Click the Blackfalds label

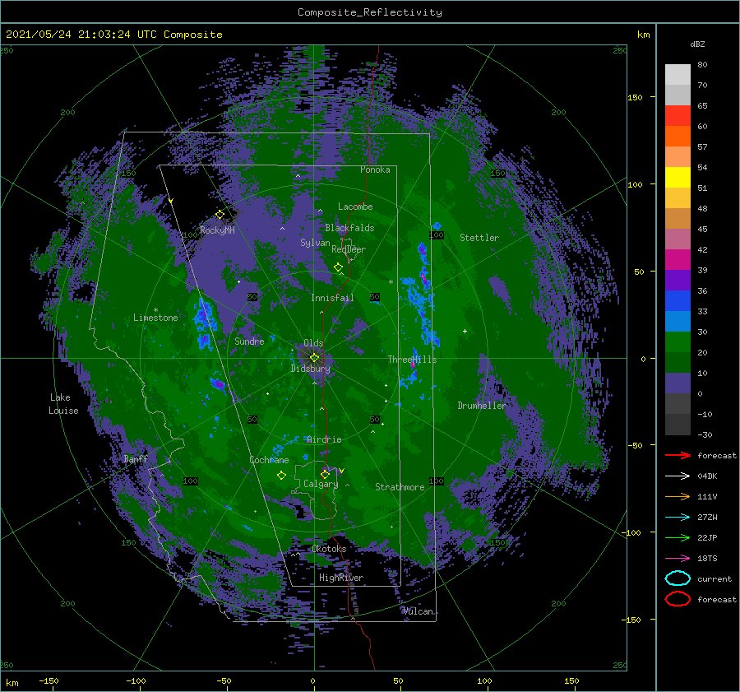[349, 228]
